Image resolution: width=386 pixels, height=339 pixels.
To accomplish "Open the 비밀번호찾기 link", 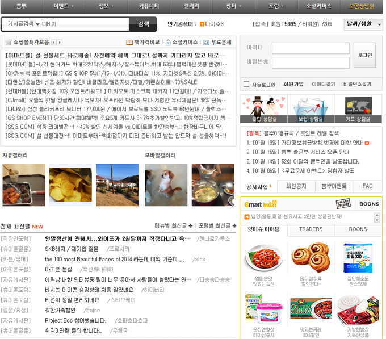I will pos(357,84).
